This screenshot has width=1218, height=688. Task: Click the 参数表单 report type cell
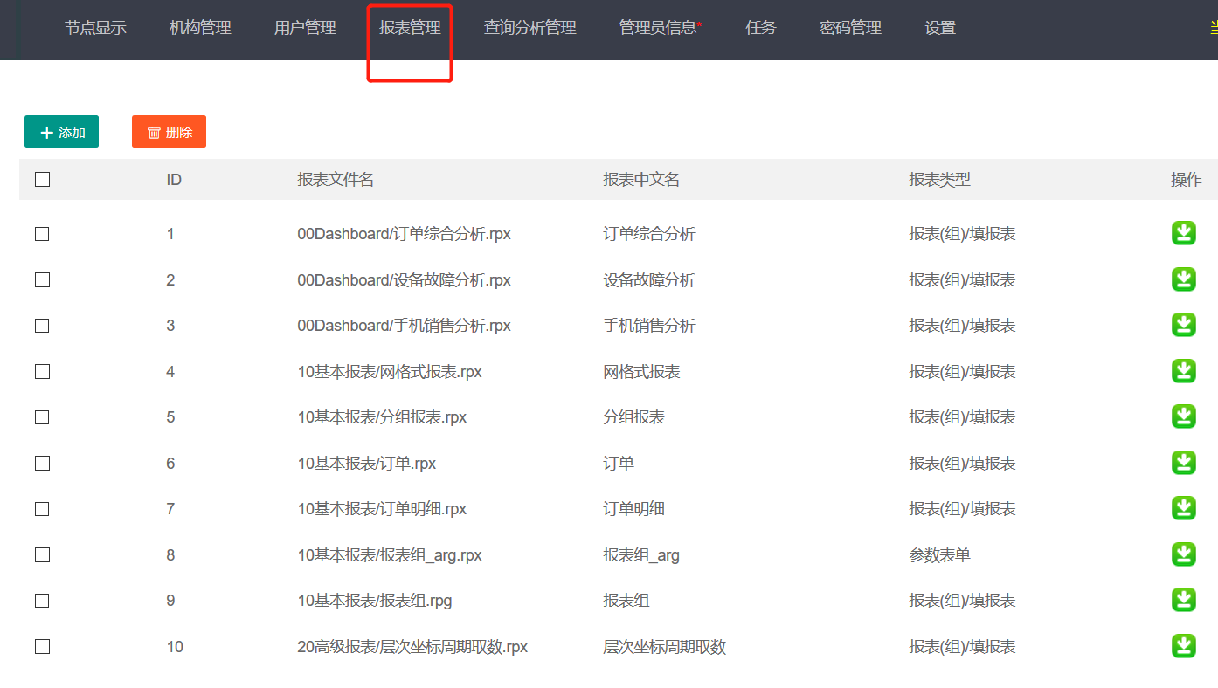pyautogui.click(x=939, y=555)
